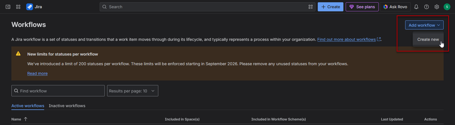This screenshot has width=455, height=125.
Task: Open the app switcher grid icon
Action: pyautogui.click(x=18, y=7)
